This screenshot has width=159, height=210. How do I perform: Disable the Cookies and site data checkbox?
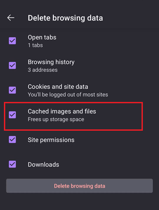pyautogui.click(x=12, y=90)
